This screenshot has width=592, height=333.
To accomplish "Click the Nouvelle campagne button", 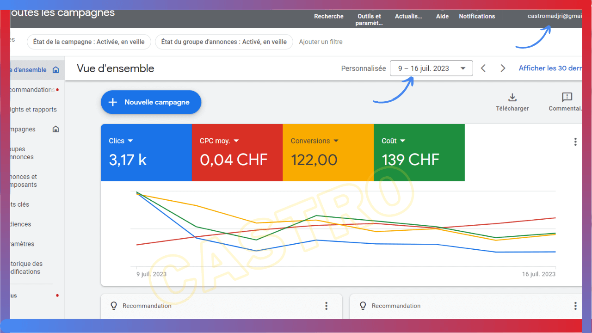I will [x=151, y=102].
